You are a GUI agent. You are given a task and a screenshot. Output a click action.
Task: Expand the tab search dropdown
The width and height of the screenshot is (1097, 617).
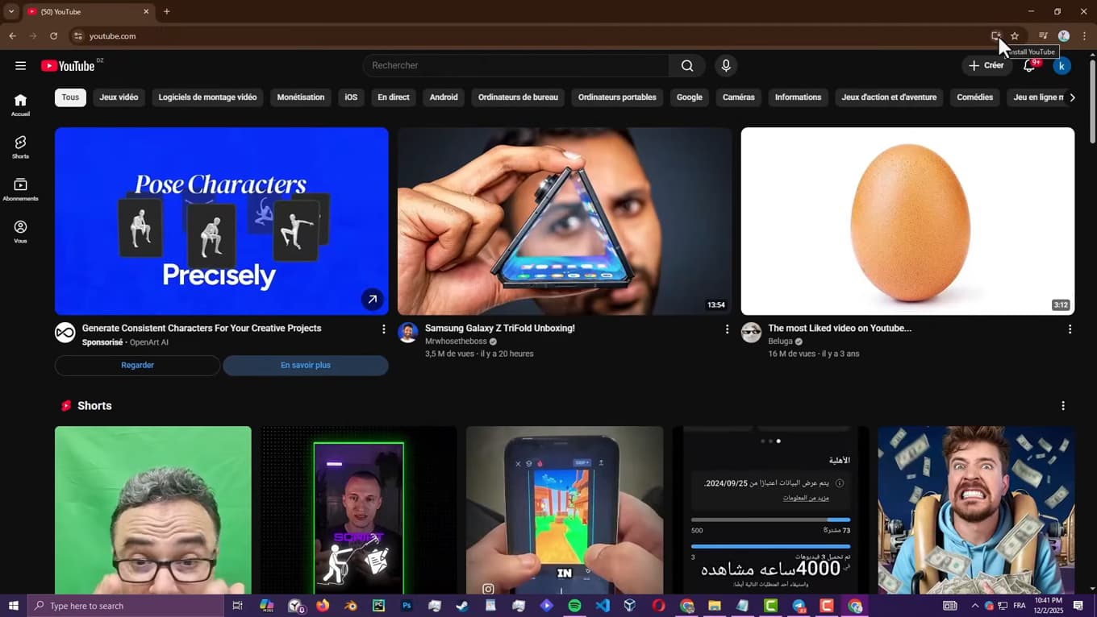tap(11, 11)
